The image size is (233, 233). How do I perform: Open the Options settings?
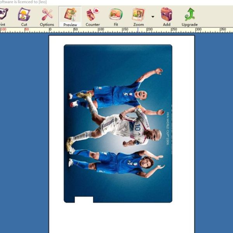click(47, 16)
